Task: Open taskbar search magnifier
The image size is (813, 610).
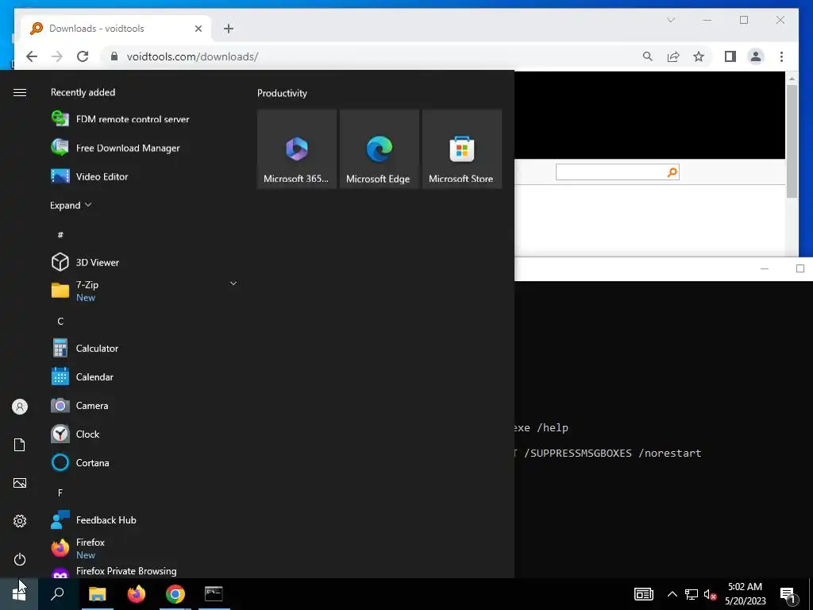Action: [57, 594]
